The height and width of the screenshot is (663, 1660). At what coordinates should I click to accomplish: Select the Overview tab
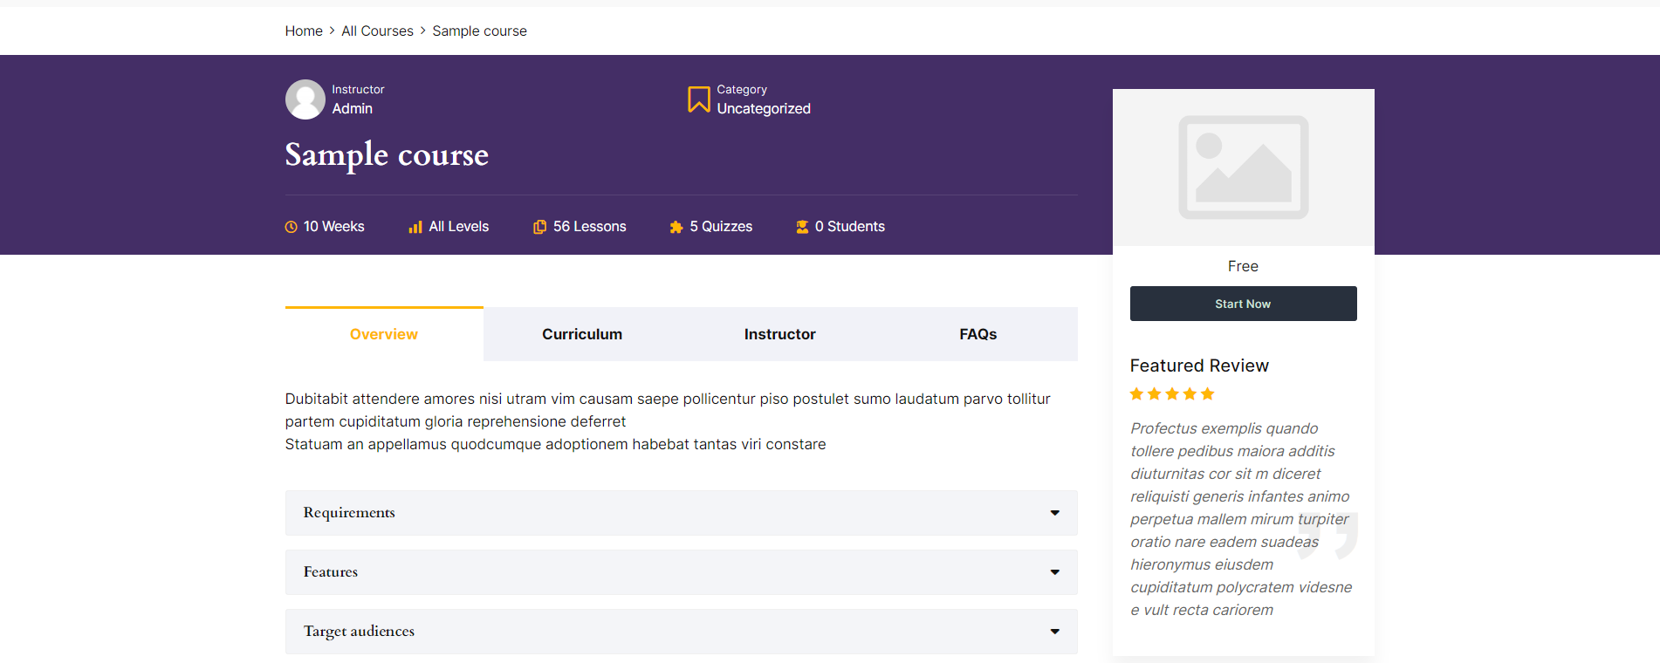tap(384, 334)
